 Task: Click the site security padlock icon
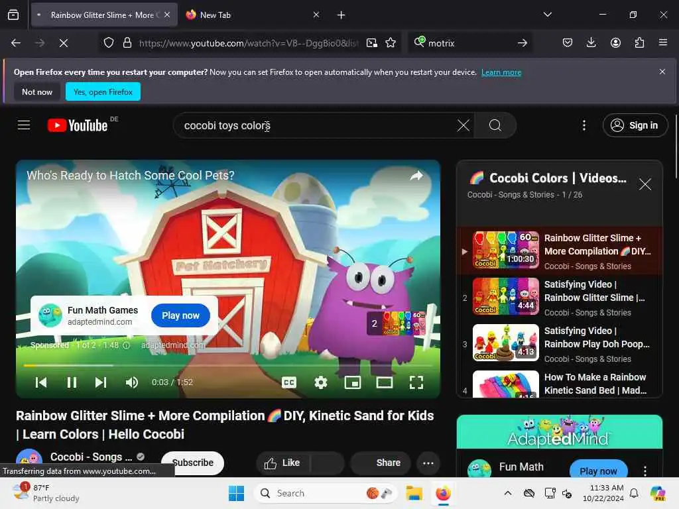coord(127,43)
